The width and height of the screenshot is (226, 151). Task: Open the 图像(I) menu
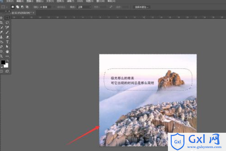30,1
